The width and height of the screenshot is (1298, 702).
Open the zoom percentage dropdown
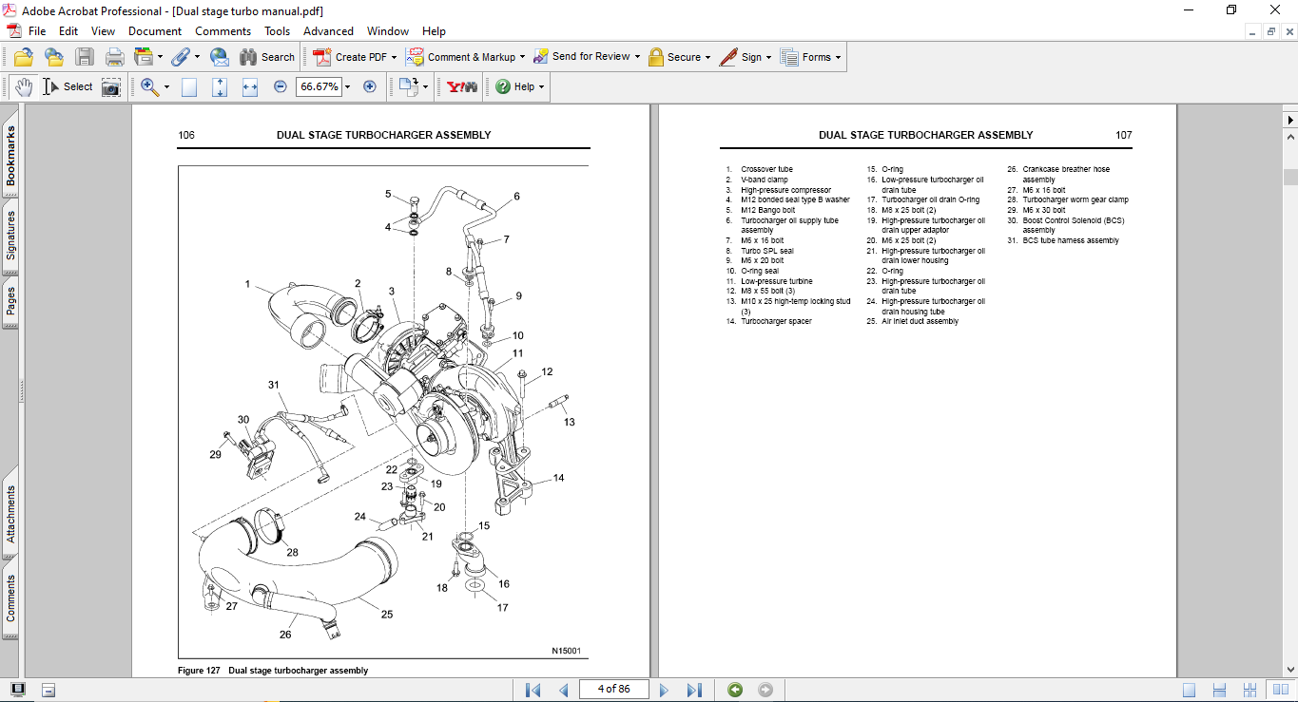pyautogui.click(x=346, y=86)
